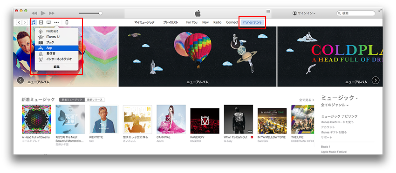Click artist name Sam Ock
The width and height of the screenshot is (396, 173).
coord(263,141)
